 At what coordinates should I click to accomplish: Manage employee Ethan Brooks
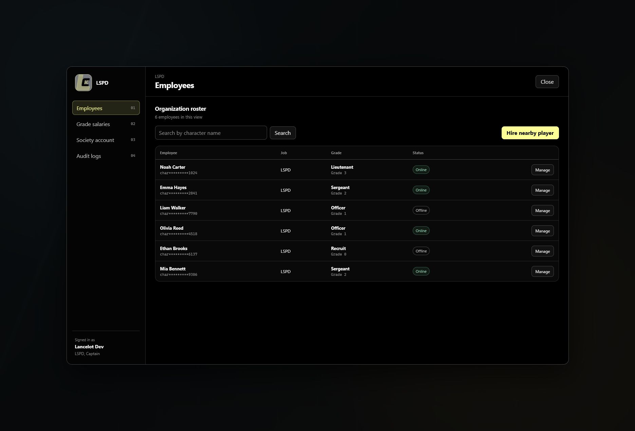tap(542, 251)
